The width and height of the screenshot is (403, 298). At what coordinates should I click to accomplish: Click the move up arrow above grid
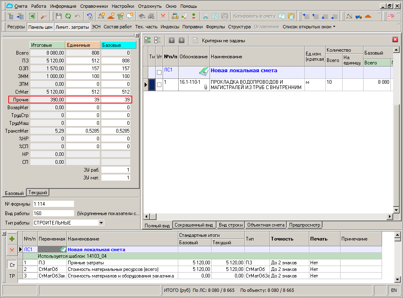point(172,40)
